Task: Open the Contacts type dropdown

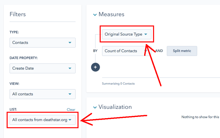Action: pos(42,42)
